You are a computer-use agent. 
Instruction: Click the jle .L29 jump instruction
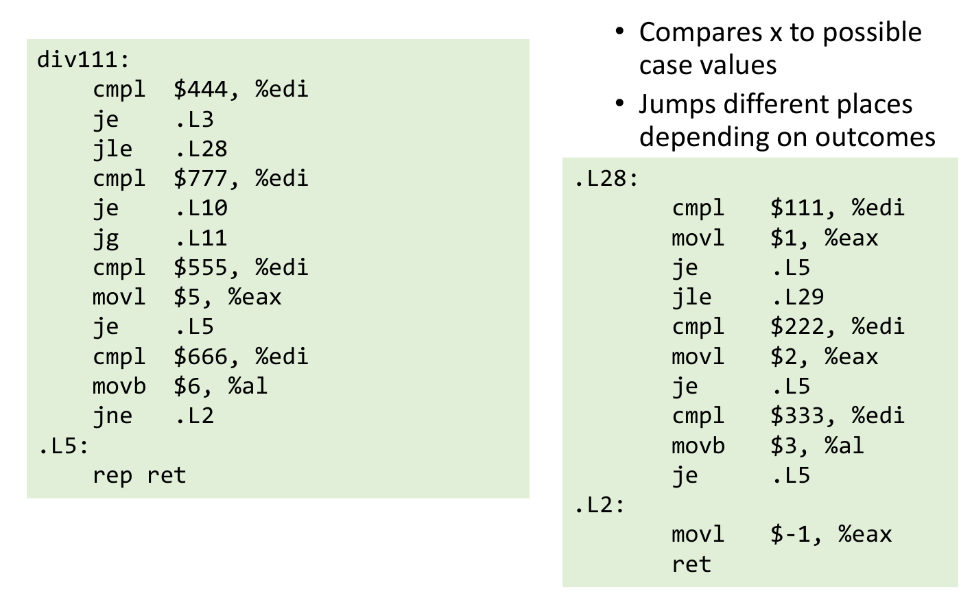[747, 297]
